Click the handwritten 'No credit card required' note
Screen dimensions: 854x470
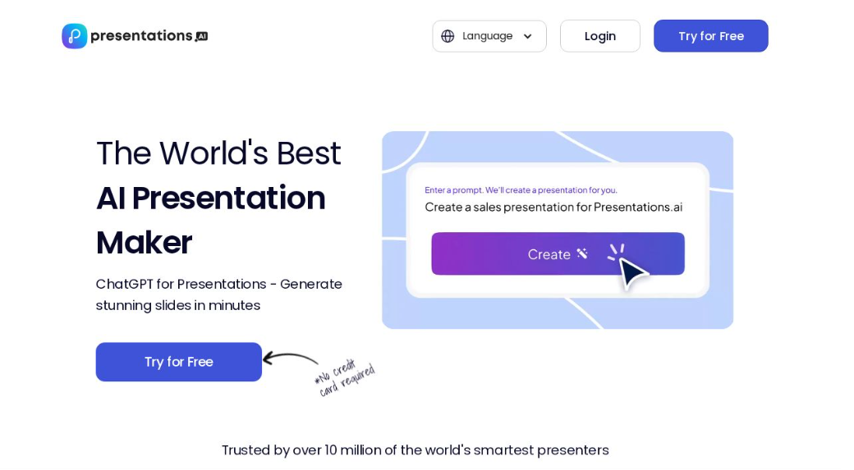click(345, 378)
